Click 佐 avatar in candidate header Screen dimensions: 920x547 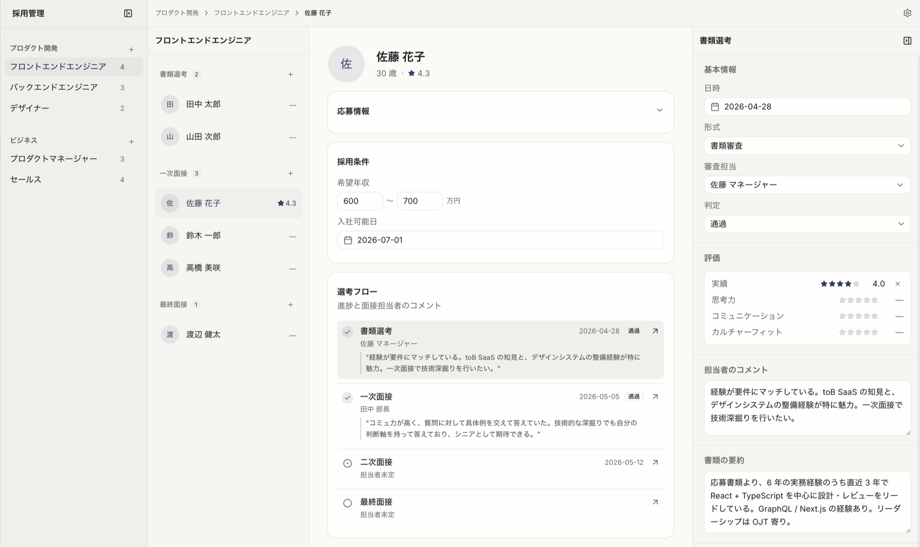point(346,64)
